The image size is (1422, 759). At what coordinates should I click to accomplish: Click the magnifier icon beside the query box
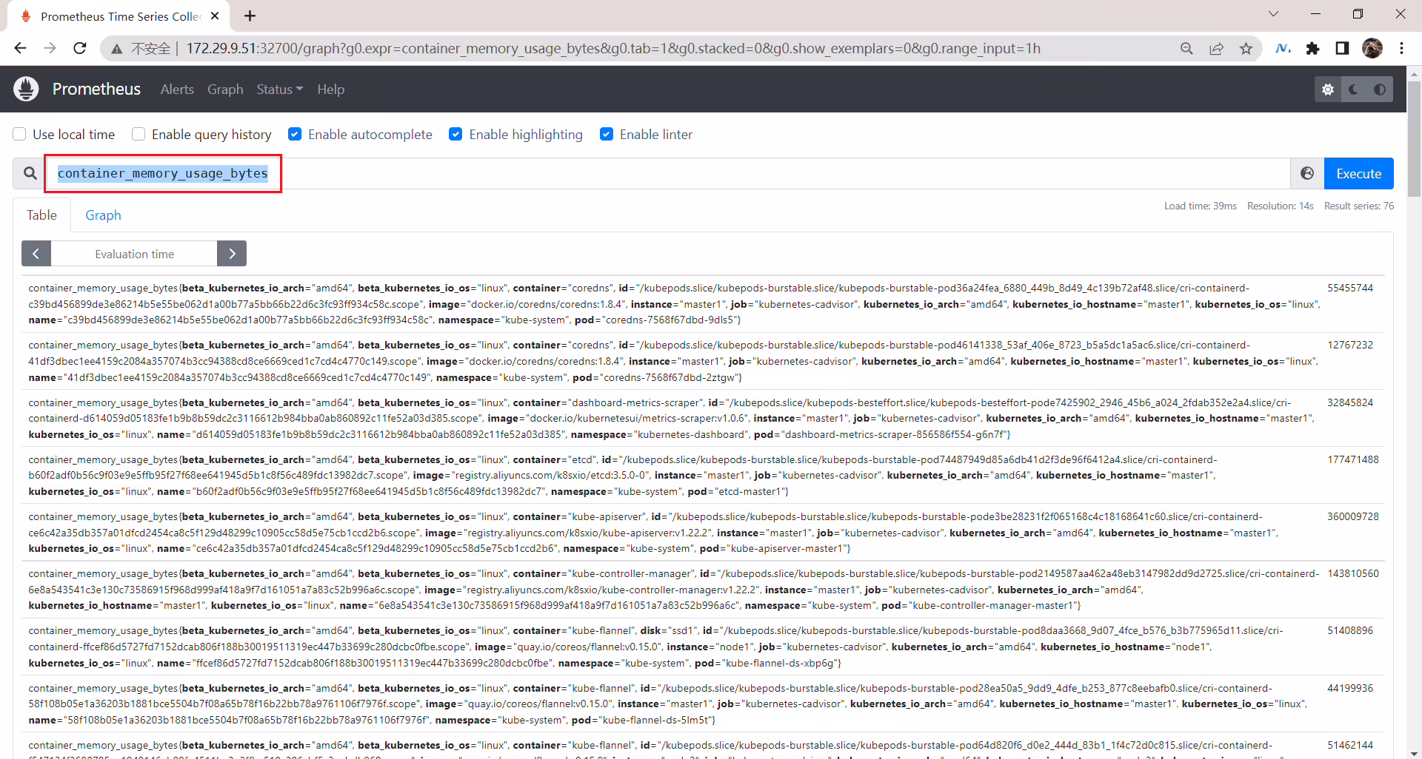click(30, 173)
